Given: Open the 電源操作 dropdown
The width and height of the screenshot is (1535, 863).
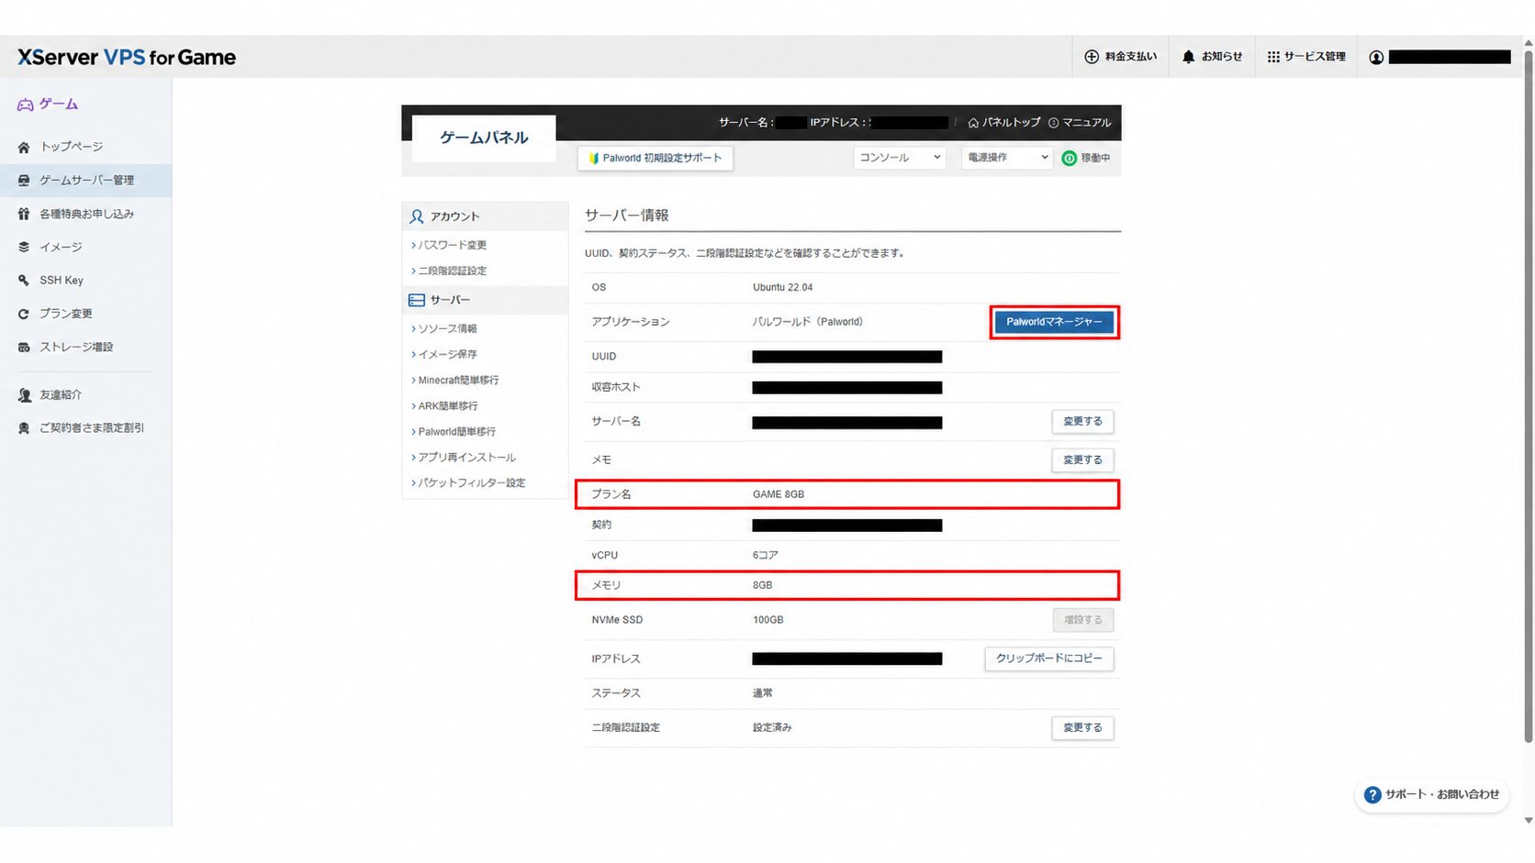Looking at the screenshot, I should (1007, 158).
